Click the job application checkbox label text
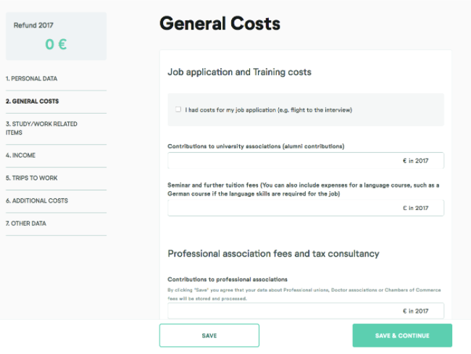The width and height of the screenshot is (471, 354). pos(269,110)
